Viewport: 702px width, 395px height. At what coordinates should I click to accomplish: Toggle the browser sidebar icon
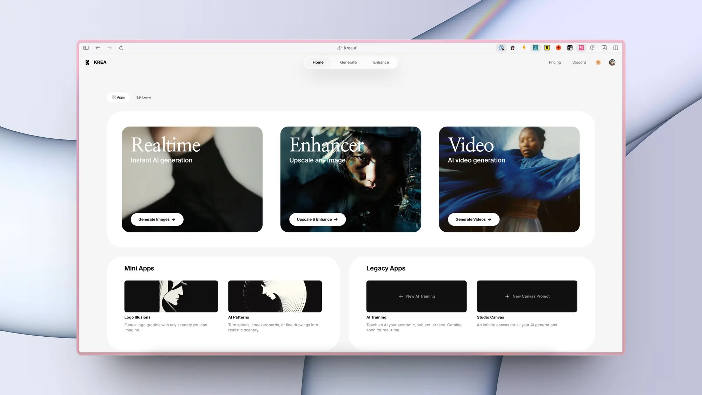pyautogui.click(x=86, y=48)
